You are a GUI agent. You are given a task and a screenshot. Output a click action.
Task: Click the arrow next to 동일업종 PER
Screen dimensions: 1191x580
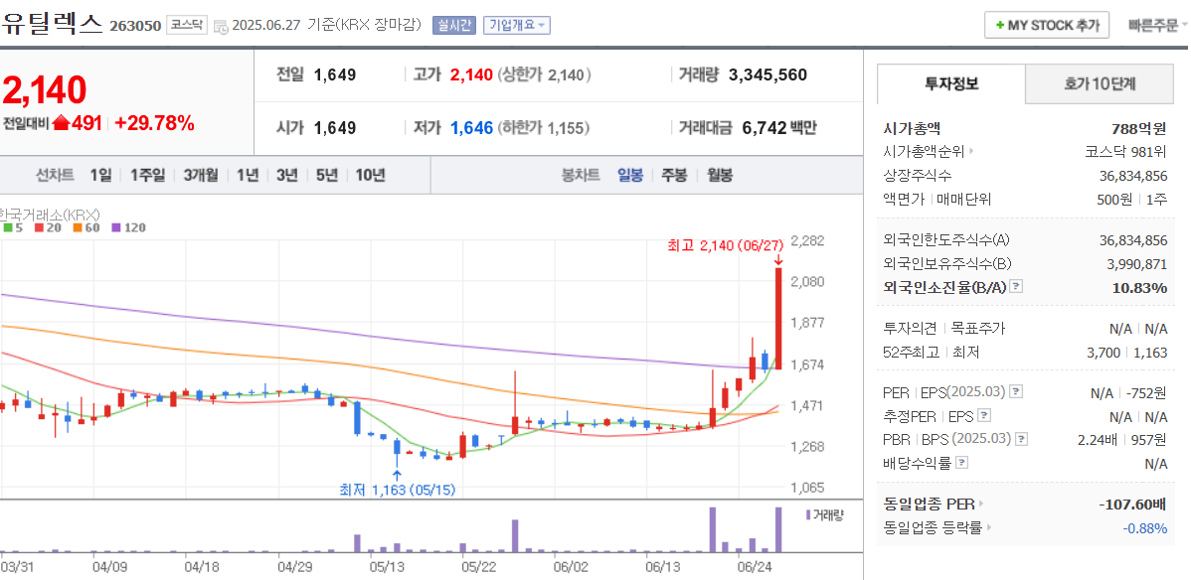[x=980, y=504]
